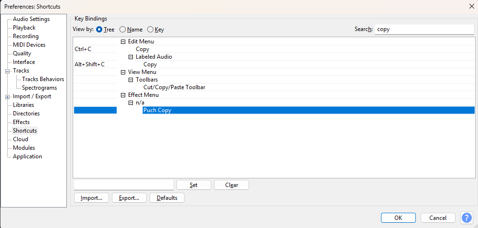The height and width of the screenshot is (228, 478).
Task: Click in the Search field containing 'copy'
Action: pos(424,29)
